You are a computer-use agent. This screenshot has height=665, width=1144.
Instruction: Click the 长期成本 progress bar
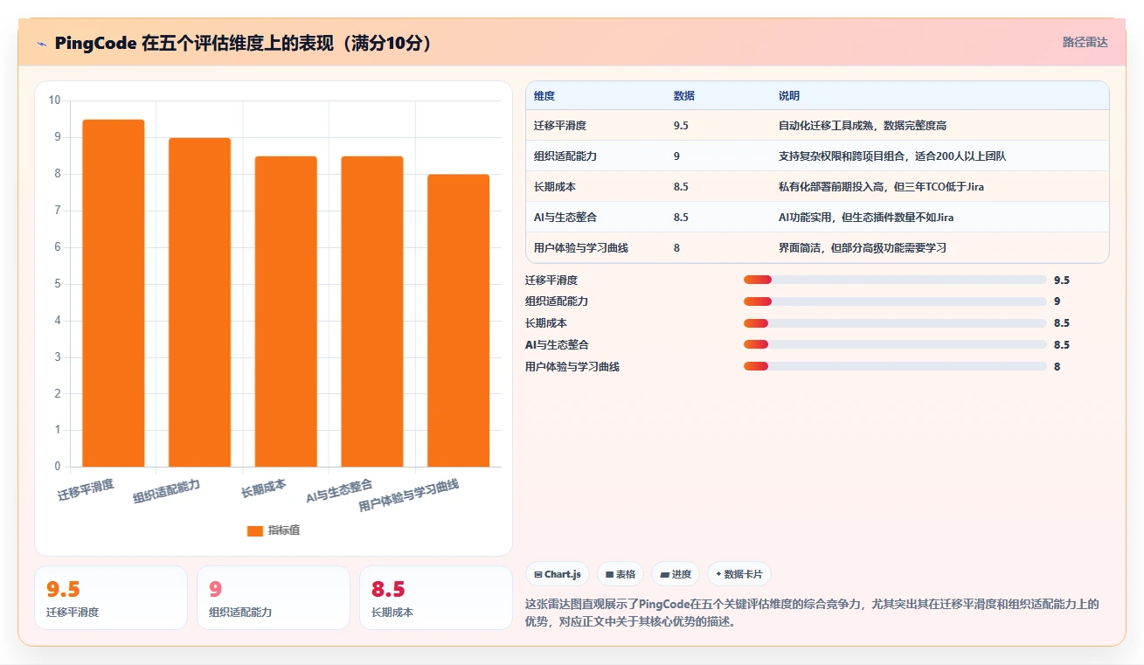click(895, 323)
